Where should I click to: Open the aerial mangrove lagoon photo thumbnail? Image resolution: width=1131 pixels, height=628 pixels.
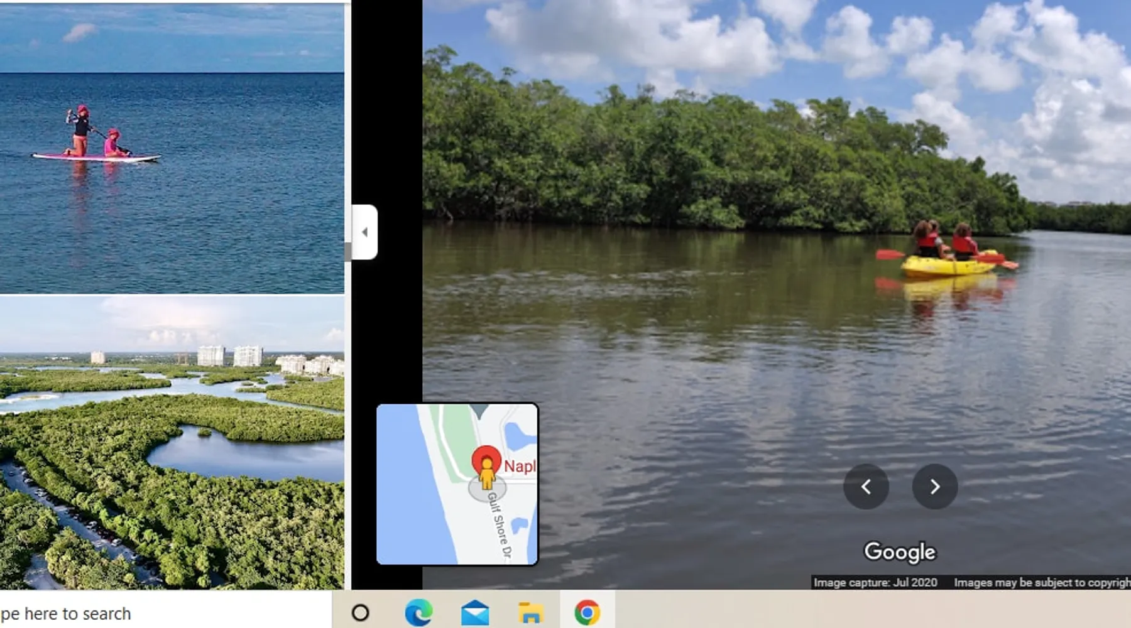(172, 443)
